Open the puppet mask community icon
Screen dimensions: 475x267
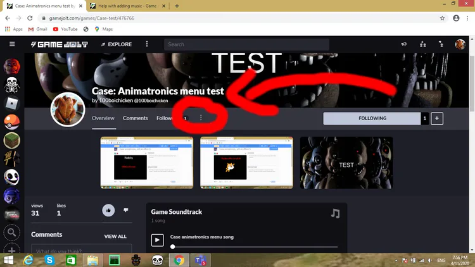pos(12,177)
